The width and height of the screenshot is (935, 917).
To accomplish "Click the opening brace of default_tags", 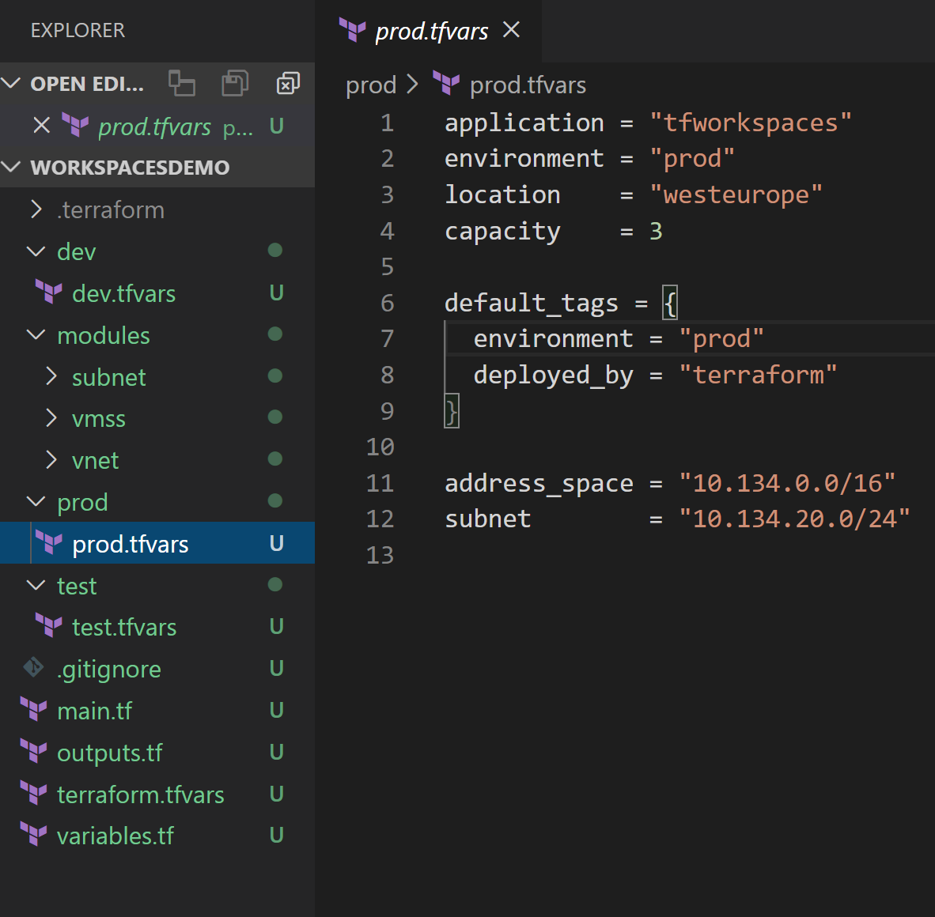I will pyautogui.click(x=670, y=303).
